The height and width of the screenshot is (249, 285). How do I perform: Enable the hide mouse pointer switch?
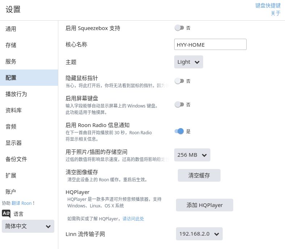click(179, 81)
